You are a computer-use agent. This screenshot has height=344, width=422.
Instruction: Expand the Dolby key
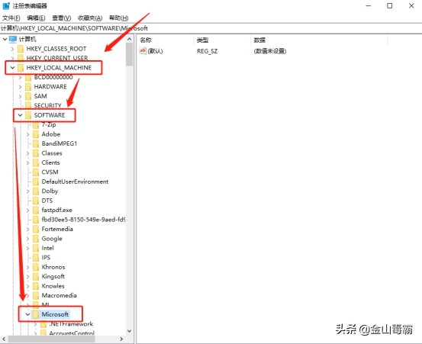point(27,191)
